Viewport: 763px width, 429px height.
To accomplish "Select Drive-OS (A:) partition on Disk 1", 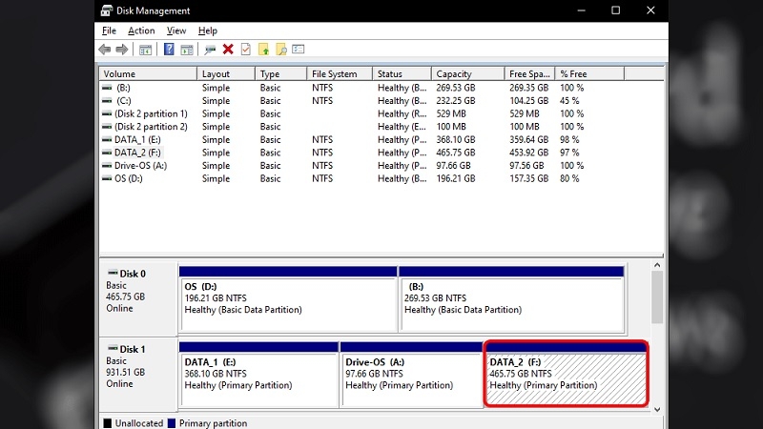I will point(411,375).
